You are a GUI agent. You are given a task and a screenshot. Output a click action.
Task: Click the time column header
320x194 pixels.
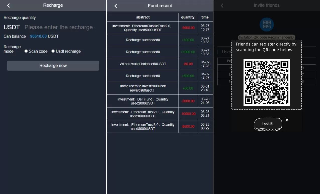(x=205, y=17)
